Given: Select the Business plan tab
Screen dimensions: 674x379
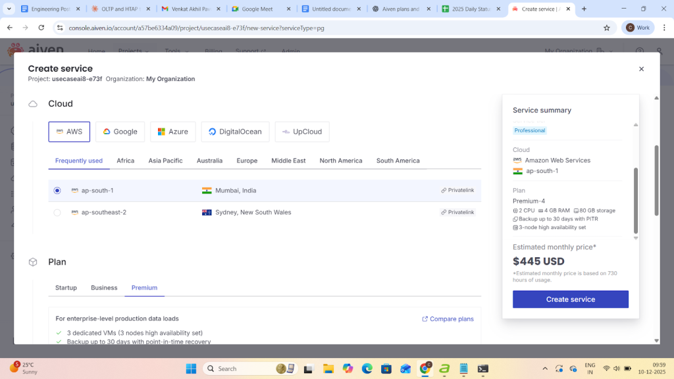Looking at the screenshot, I should 104,288.
